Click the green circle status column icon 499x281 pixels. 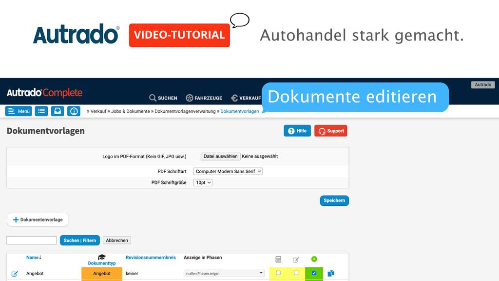[x=314, y=259]
